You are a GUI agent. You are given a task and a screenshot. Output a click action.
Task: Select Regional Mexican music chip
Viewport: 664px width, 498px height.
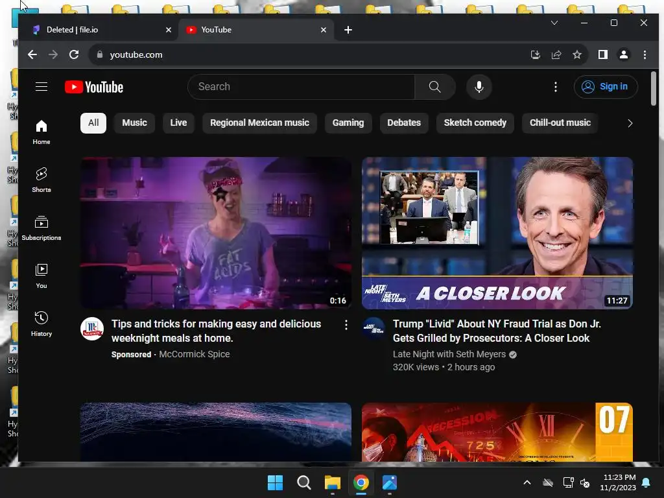coord(259,123)
